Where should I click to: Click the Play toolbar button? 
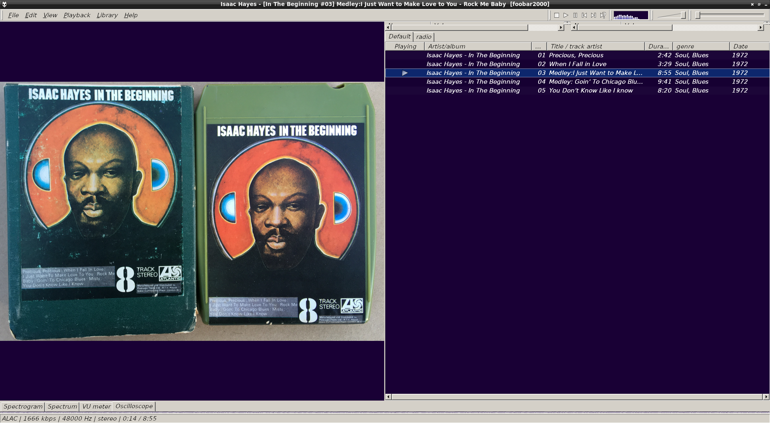(x=566, y=15)
